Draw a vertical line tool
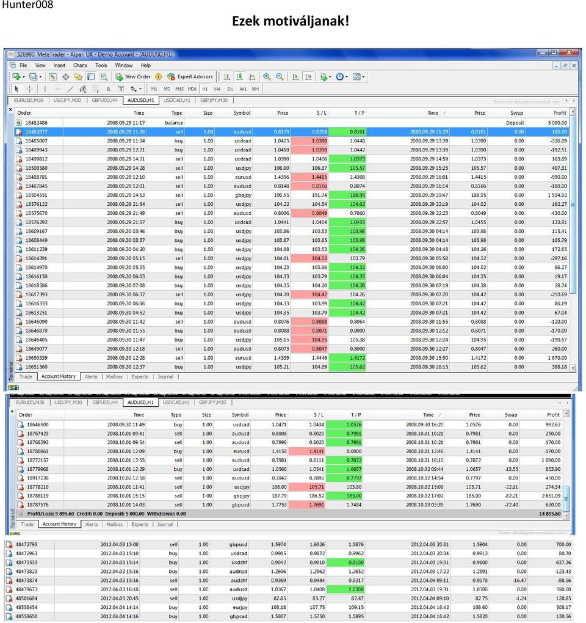Screen dimensions: 586x623 tap(45, 89)
